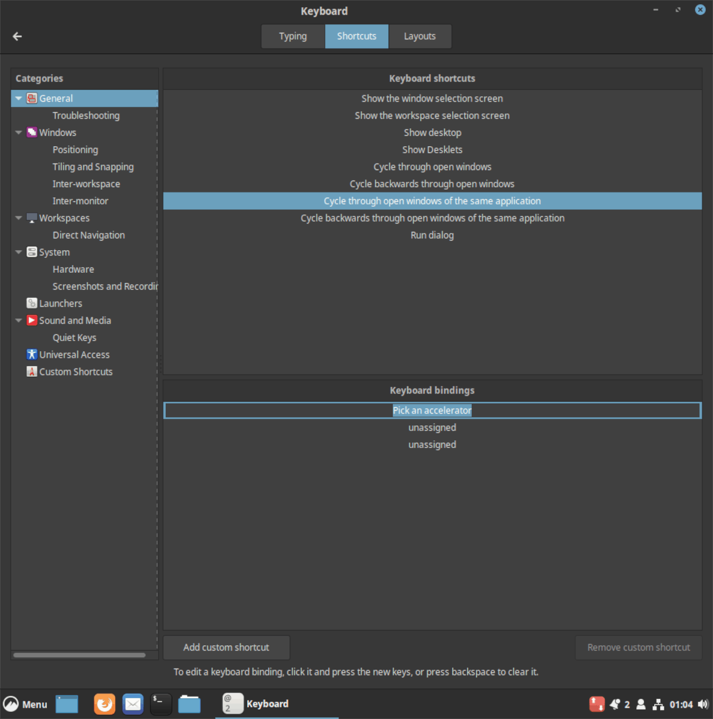Click the Windows category icon

tap(31, 133)
